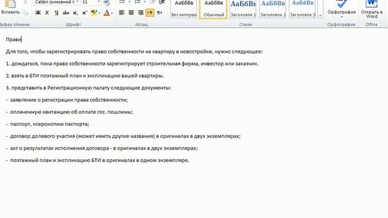Click the heading text Прави

[14, 39]
